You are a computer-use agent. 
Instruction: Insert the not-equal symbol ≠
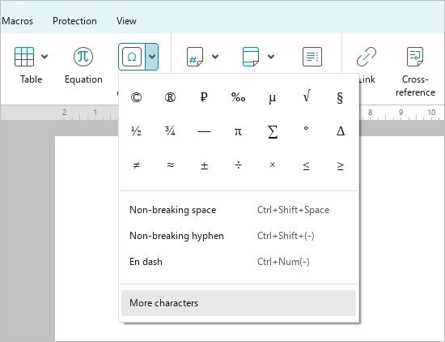click(x=136, y=165)
